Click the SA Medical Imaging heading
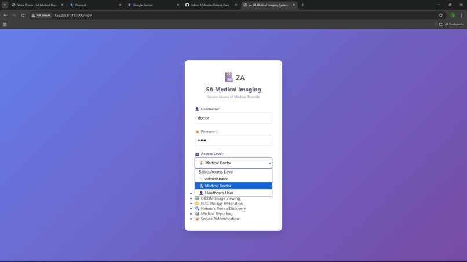The image size is (467, 262). pos(233,90)
